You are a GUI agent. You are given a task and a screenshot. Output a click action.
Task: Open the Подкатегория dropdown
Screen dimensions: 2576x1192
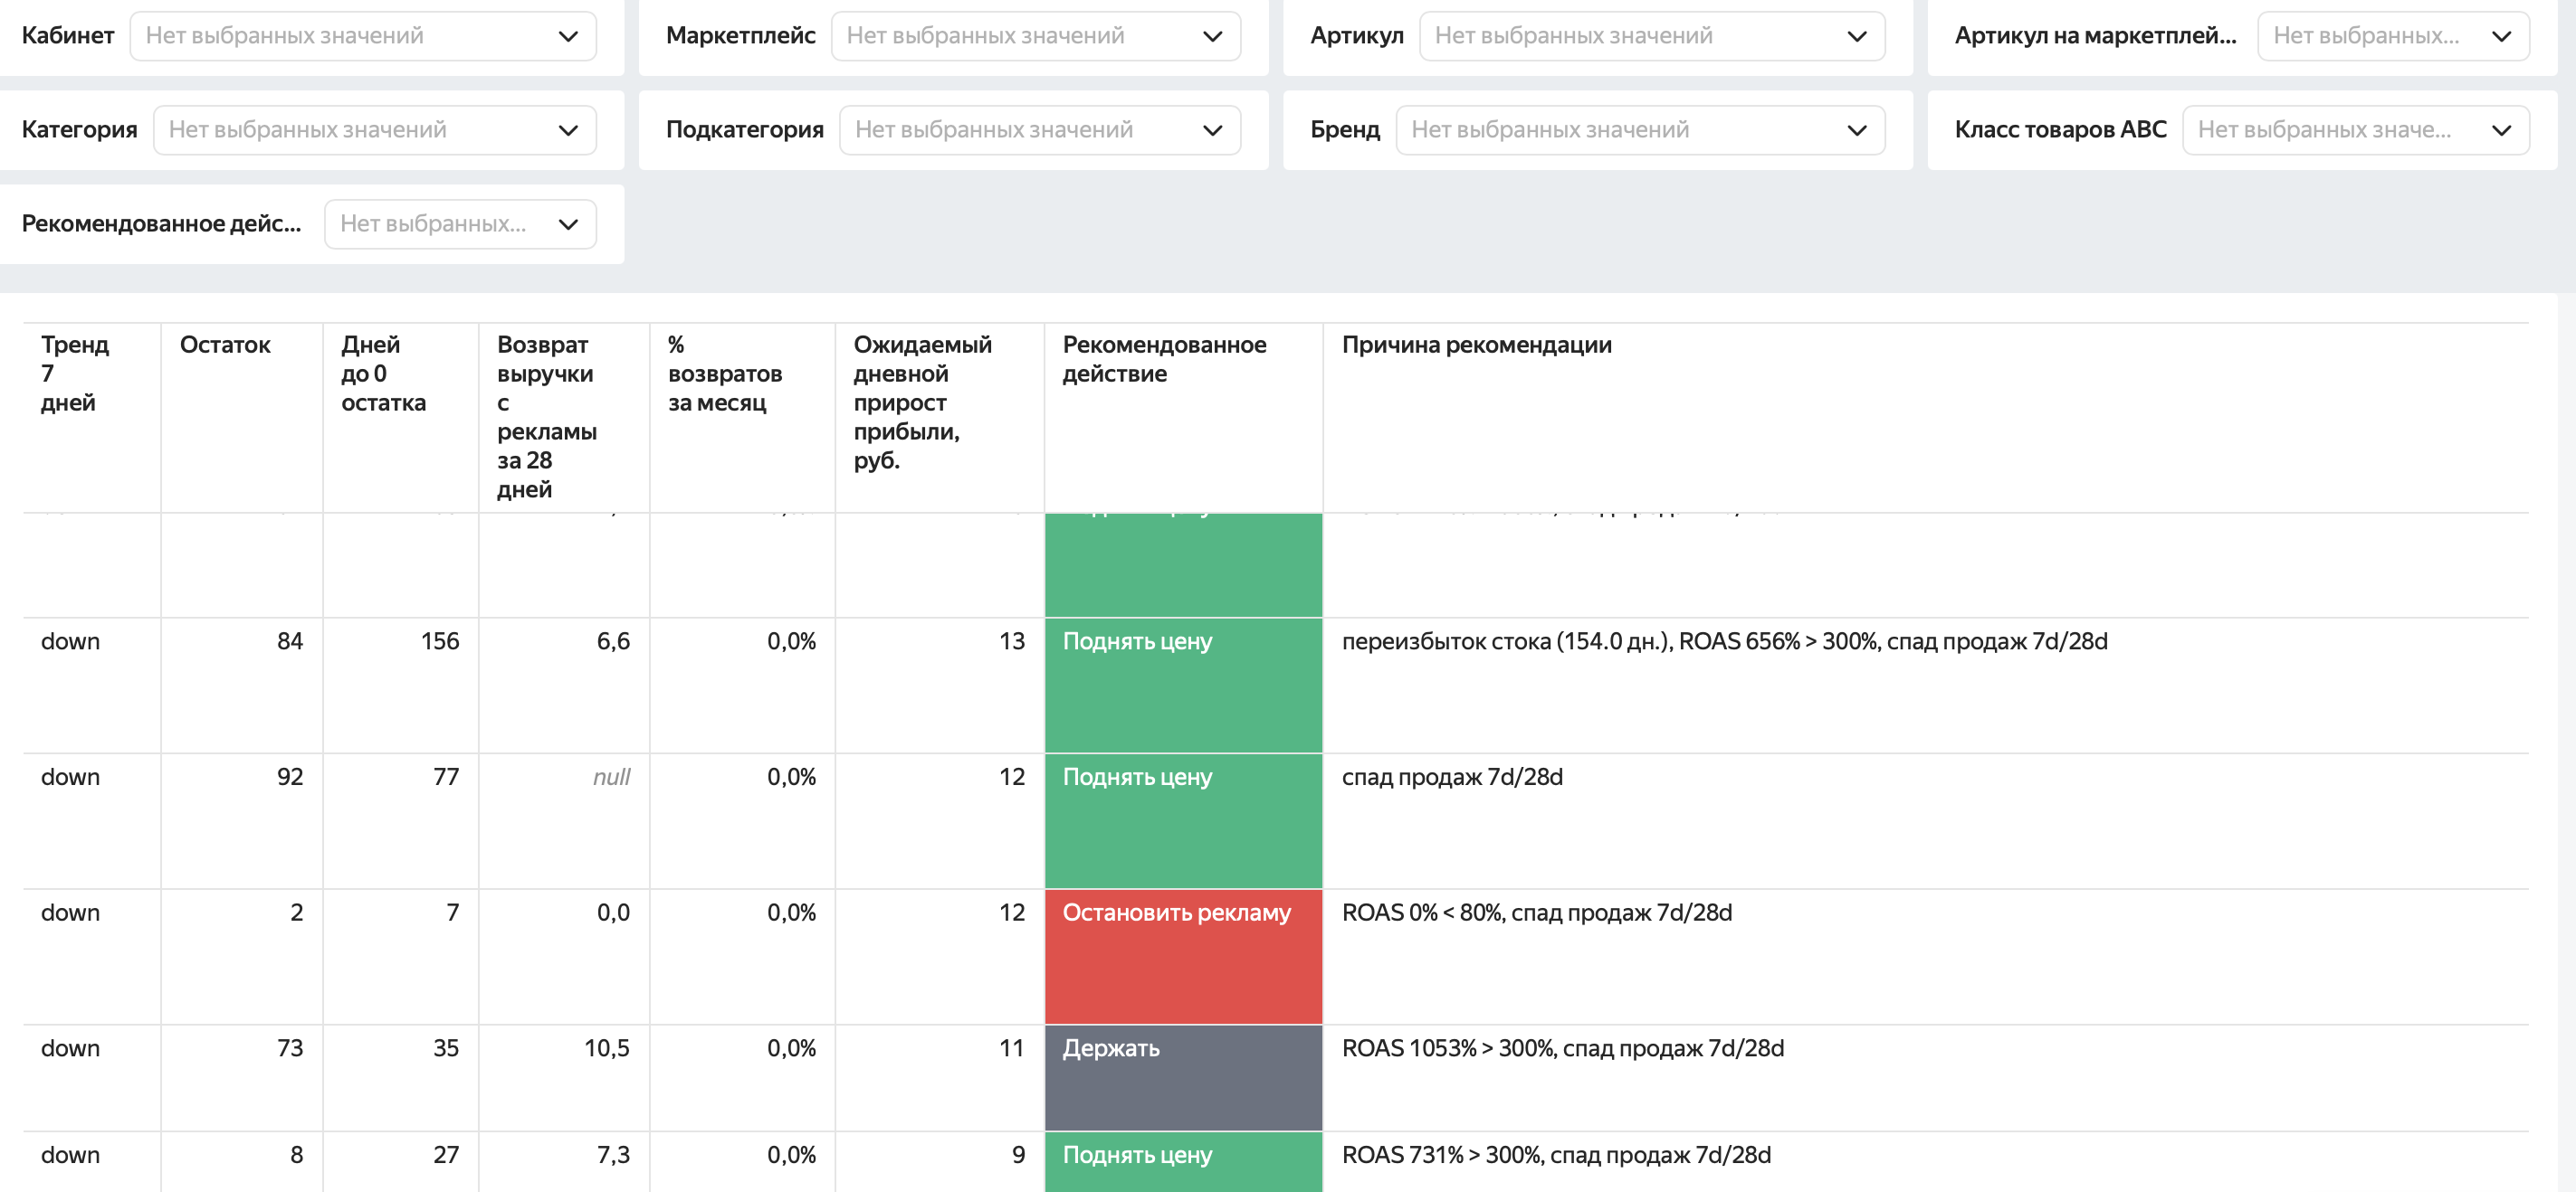click(x=1040, y=130)
